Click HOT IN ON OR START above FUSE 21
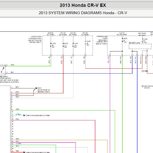This screenshot has width=153, height=153. (x=142, y=34)
